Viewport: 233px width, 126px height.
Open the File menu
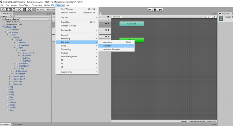[x=2, y=5]
